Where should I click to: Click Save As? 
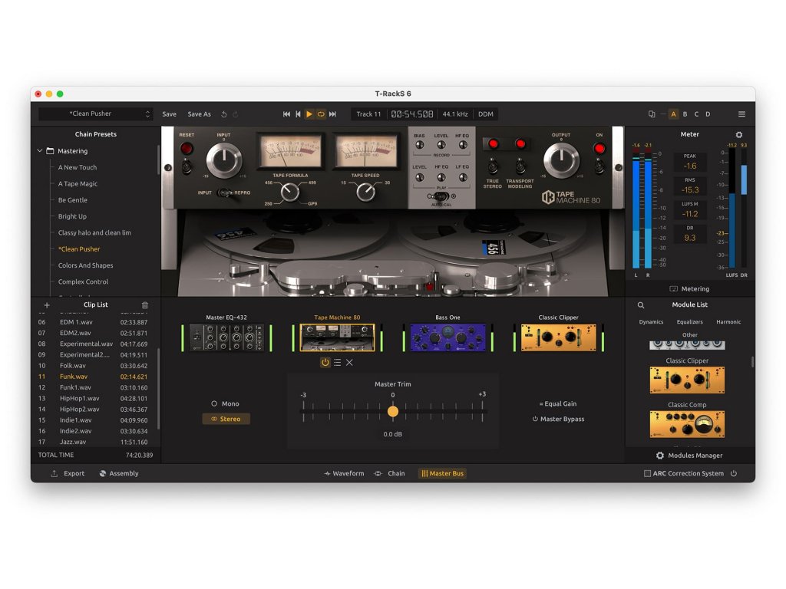199,114
